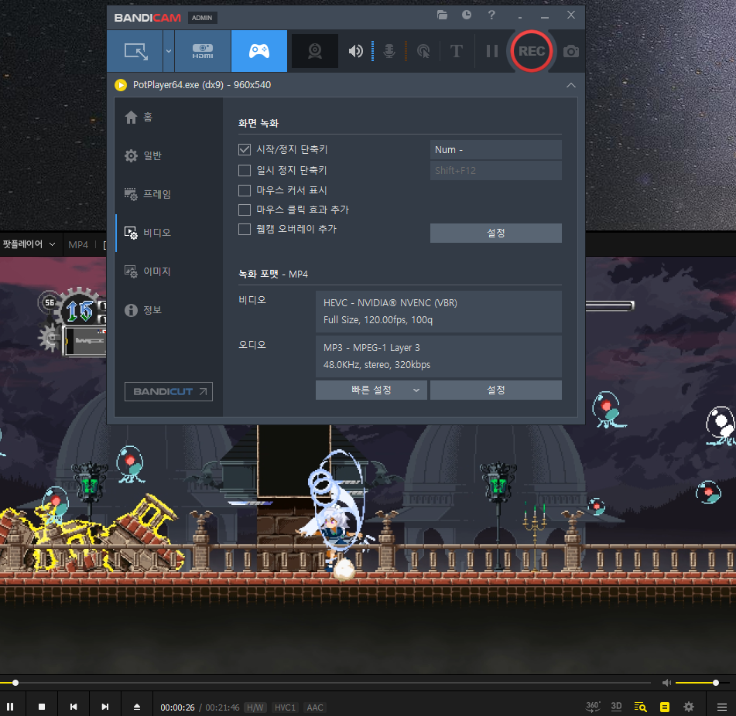The height and width of the screenshot is (716, 736).
Task: Toggle text overlay T icon
Action: pos(457,51)
